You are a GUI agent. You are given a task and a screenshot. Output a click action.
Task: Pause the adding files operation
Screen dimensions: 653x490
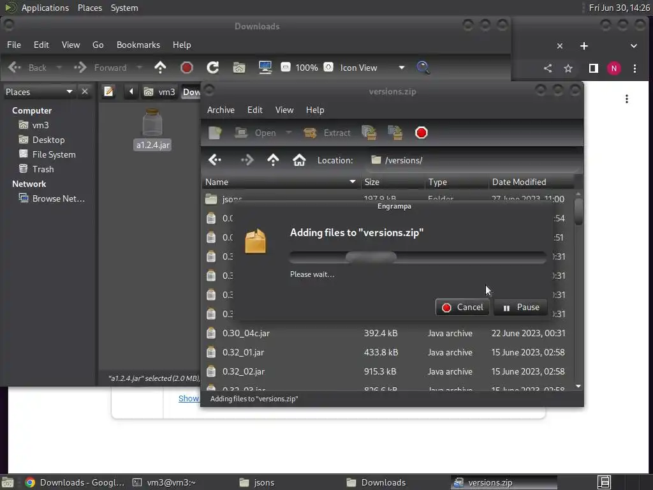pos(520,308)
